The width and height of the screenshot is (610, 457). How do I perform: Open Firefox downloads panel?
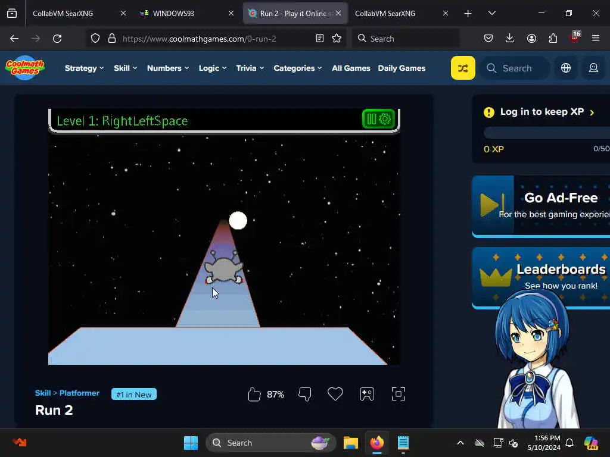[510, 39]
